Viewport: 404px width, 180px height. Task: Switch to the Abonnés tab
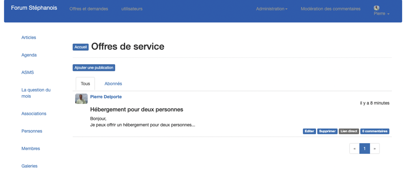[113, 84]
